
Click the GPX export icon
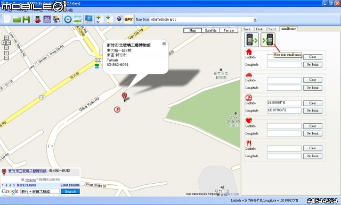[x=128, y=20]
